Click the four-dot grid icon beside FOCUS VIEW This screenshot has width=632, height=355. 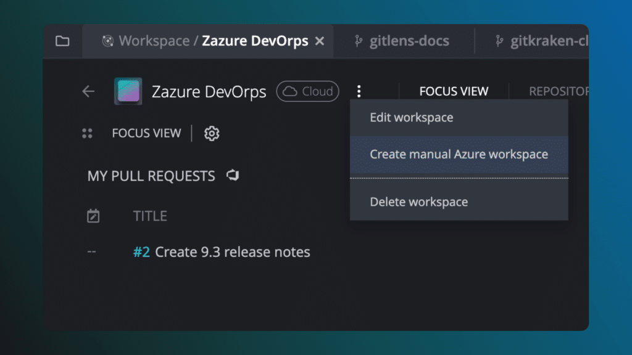click(87, 133)
